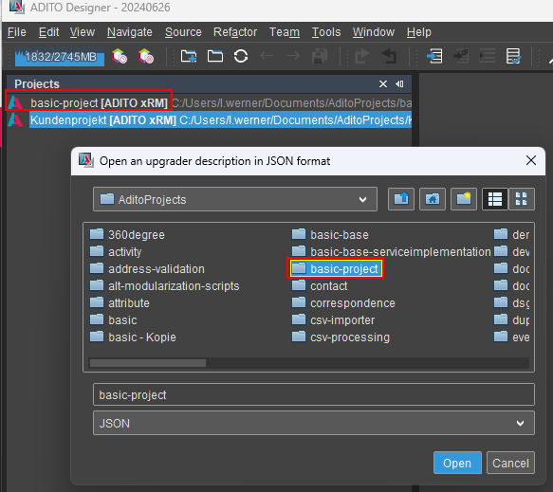Click the Open button
The width and height of the screenshot is (553, 492).
[457, 463]
